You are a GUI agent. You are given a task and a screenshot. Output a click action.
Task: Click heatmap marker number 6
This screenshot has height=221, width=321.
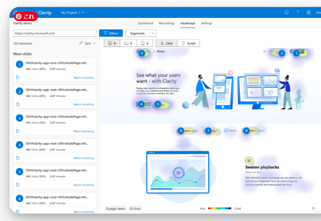181,130
